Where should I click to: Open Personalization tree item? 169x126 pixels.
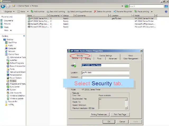pos(16,75)
